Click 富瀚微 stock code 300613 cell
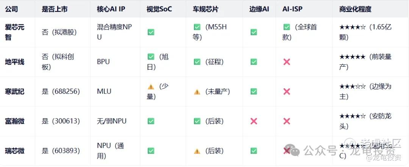The width and height of the screenshot is (409, 167). [x=61, y=121]
